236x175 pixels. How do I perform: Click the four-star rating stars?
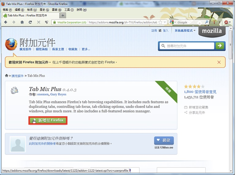pos(194,87)
